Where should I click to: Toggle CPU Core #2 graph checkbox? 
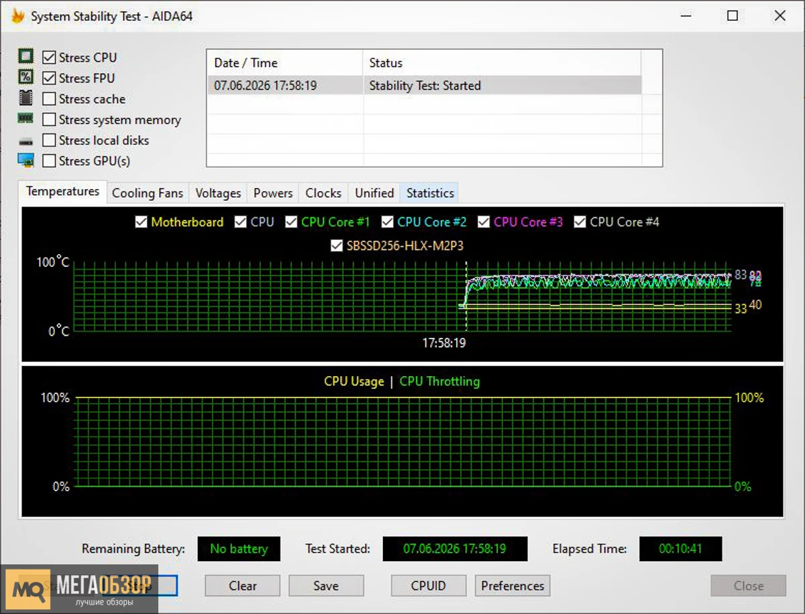point(387,222)
